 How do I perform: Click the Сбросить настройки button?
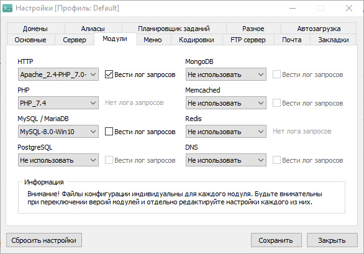pos(44,240)
